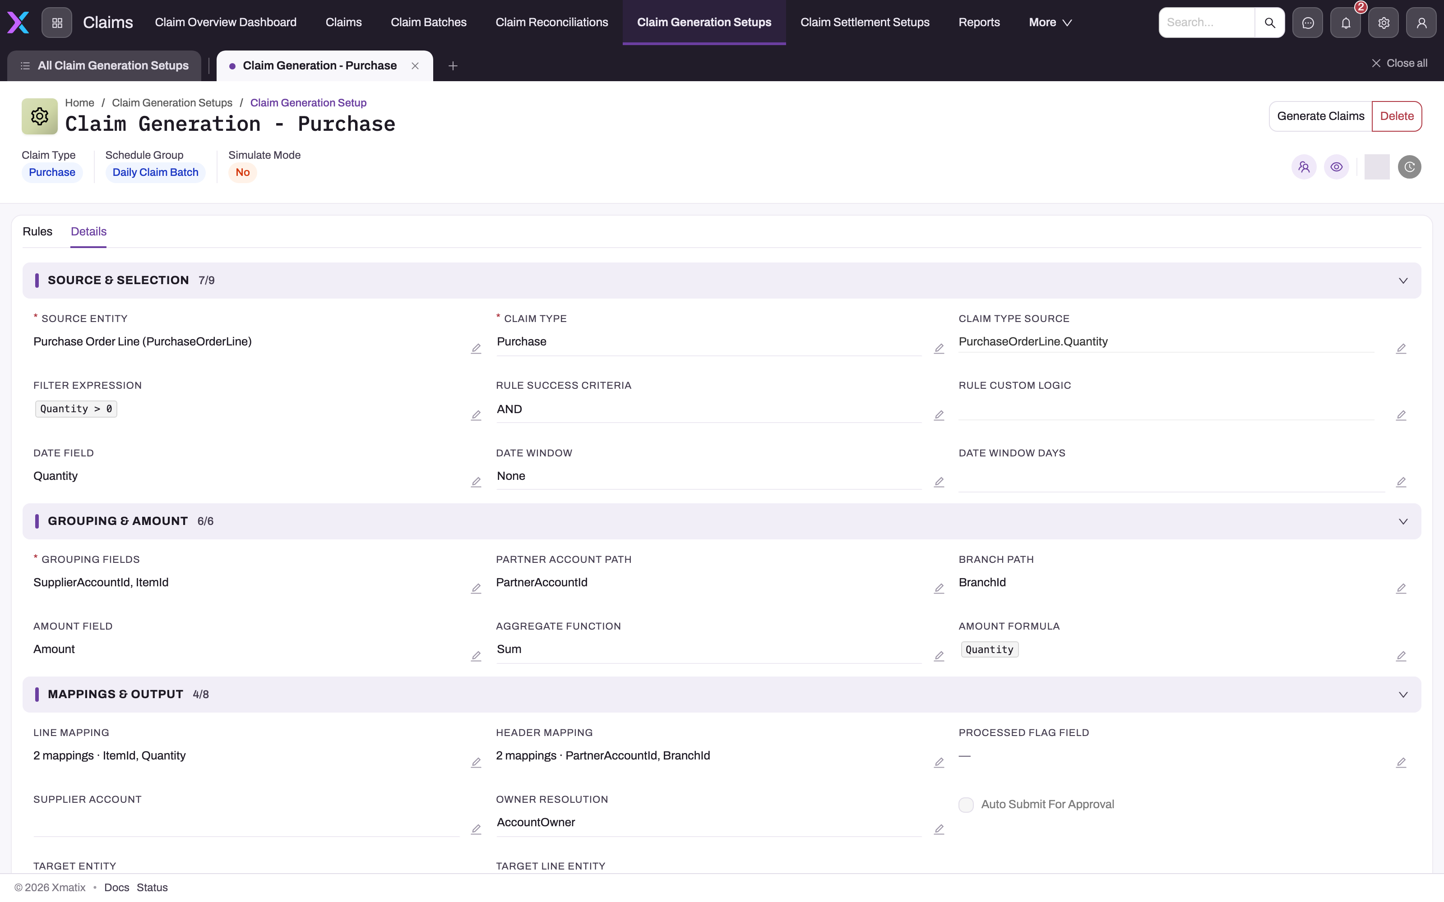Edit the Date Window Days pencil
Screen dimensions: 1444x902
(x=1401, y=482)
